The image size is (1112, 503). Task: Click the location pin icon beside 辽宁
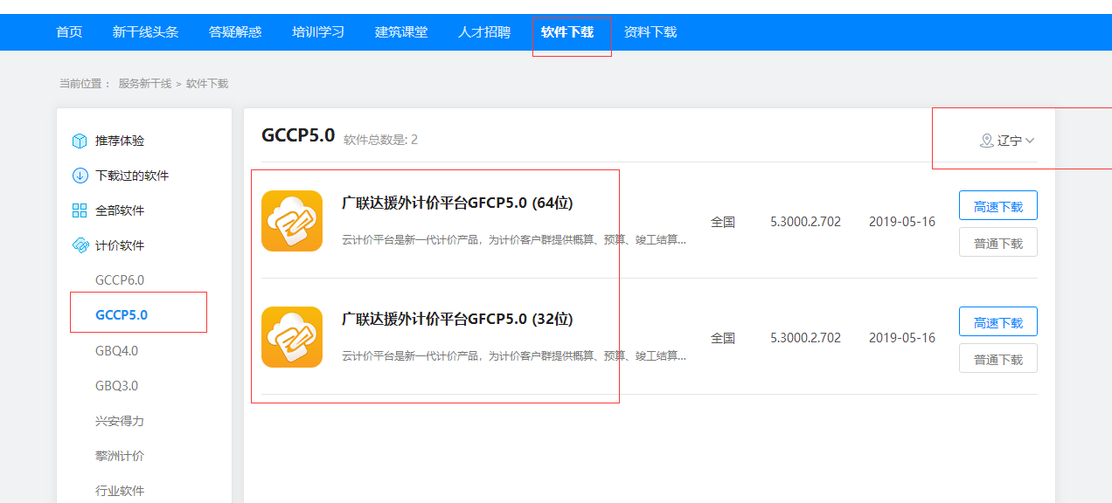click(987, 141)
